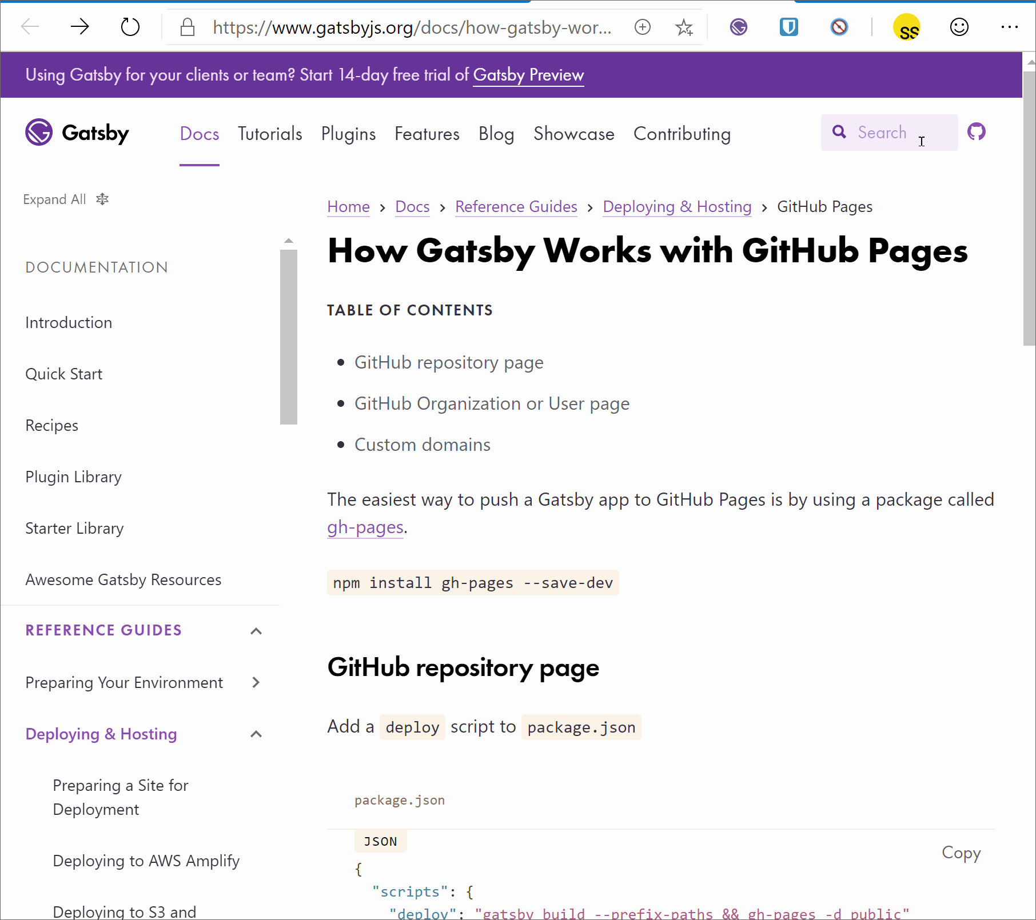
Task: Open the Contributing nav item
Action: click(x=682, y=134)
